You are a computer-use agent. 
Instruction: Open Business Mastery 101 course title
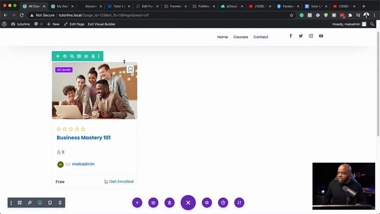point(84,137)
